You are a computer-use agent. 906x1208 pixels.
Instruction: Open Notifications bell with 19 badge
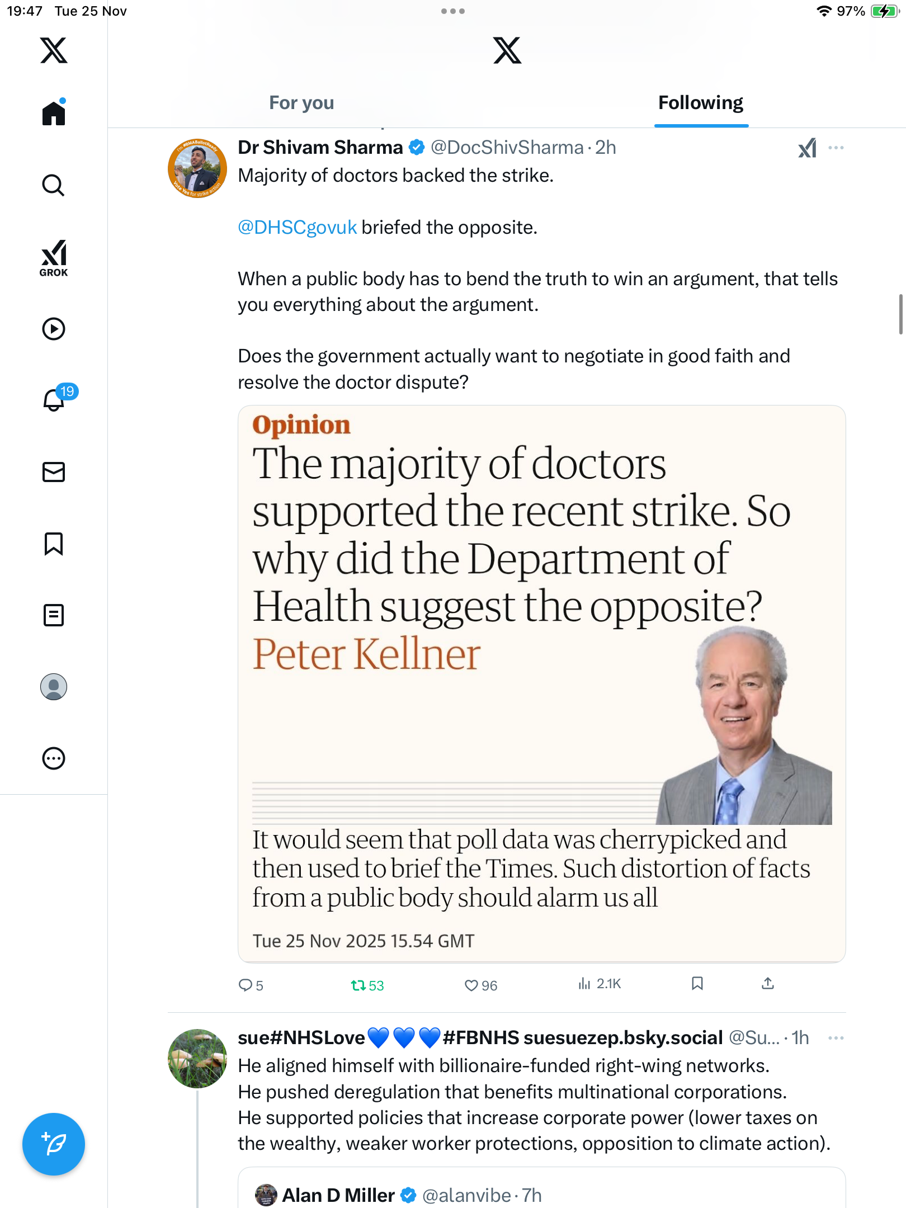pos(55,400)
